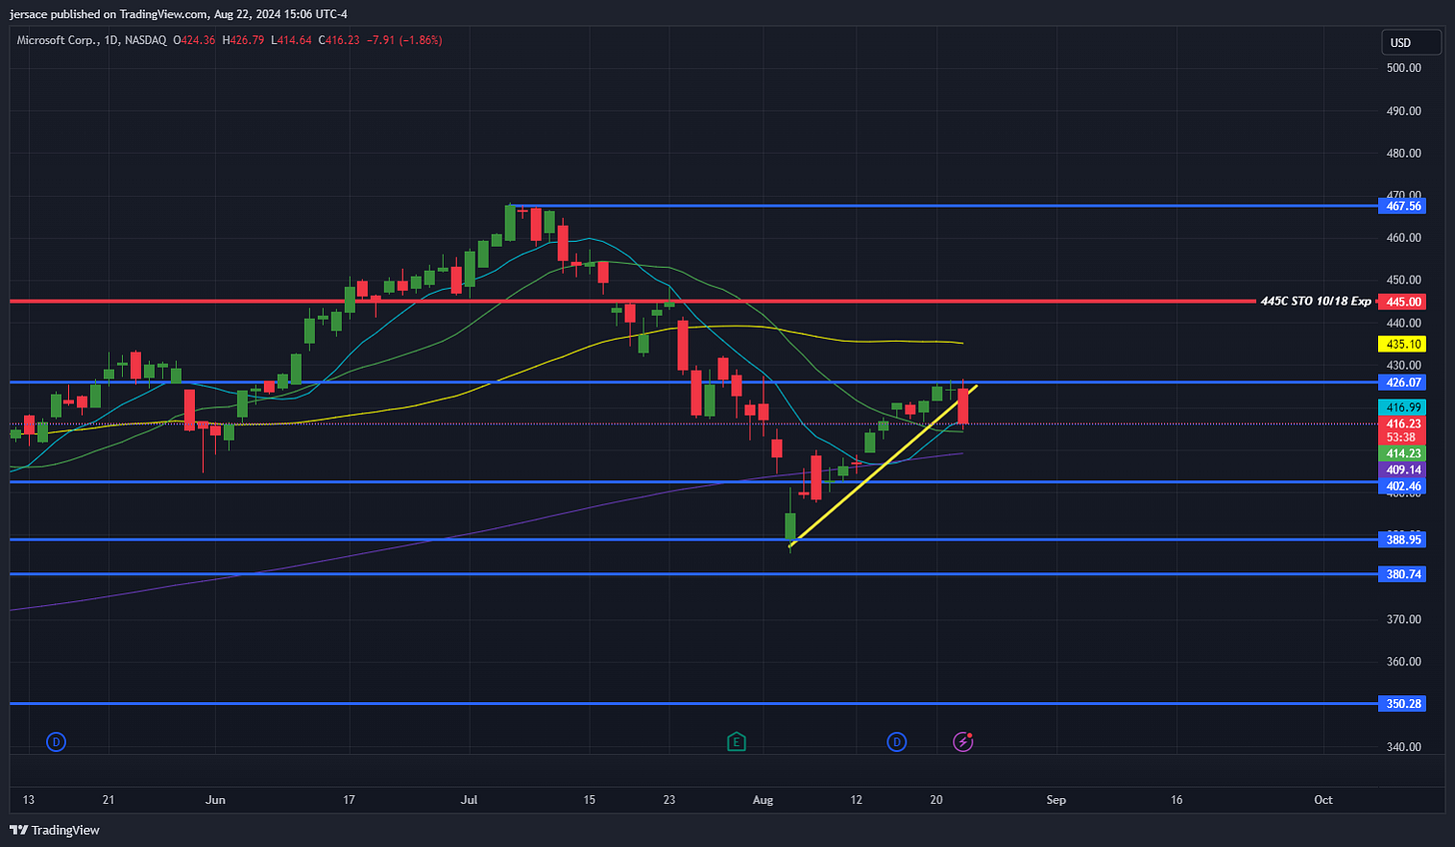Select the purple 409.14 indicator label
This screenshot has height=847, width=1455.
coord(1403,469)
